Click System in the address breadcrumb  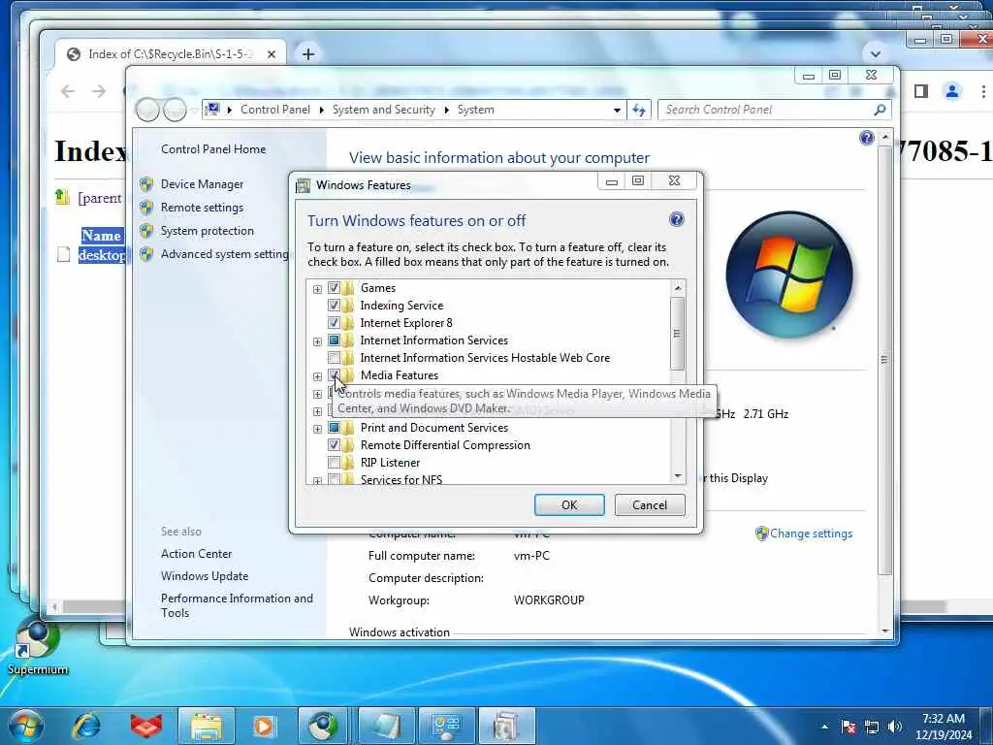pos(475,110)
